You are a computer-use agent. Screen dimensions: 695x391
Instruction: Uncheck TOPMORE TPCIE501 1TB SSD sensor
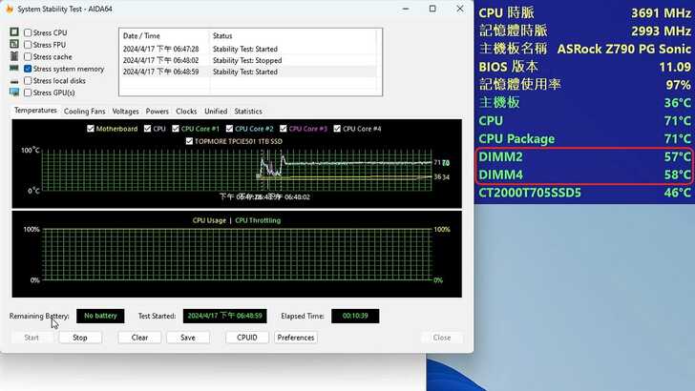[x=188, y=141]
